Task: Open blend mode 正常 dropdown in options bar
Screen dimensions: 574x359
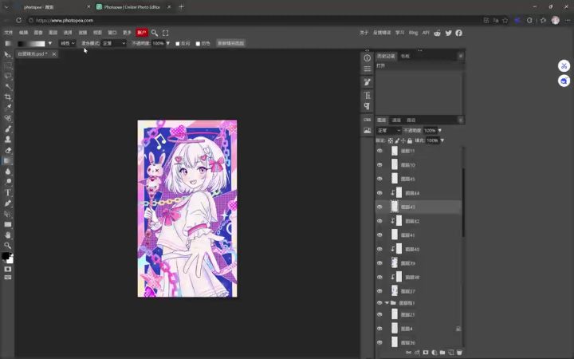Action: (x=114, y=43)
